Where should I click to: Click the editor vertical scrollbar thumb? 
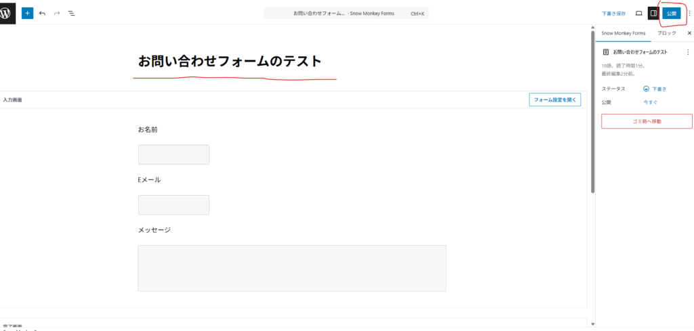pyautogui.click(x=592, y=112)
